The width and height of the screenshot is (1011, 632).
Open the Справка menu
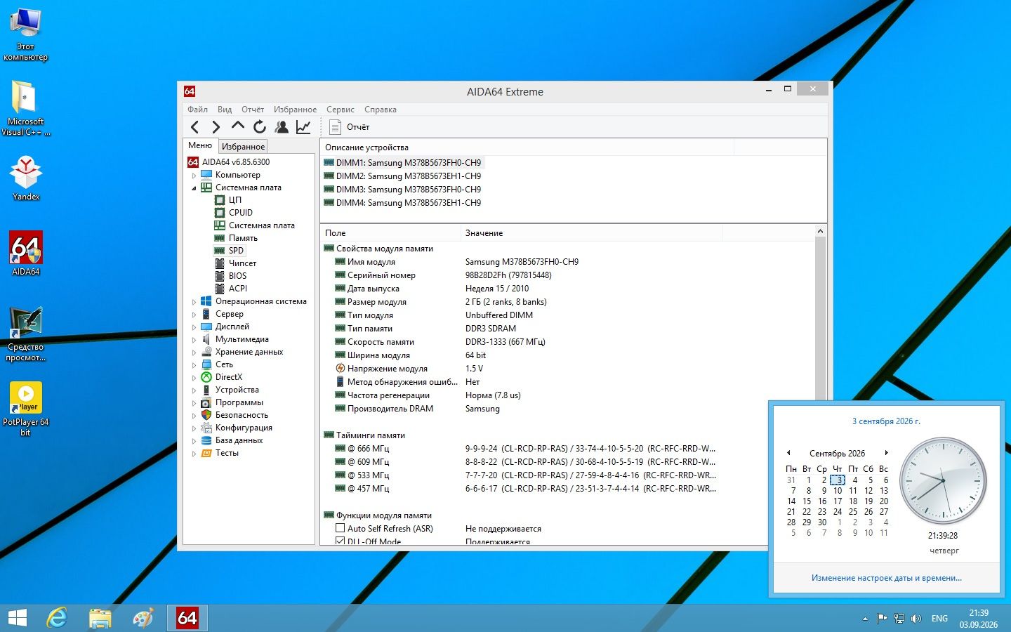click(x=381, y=110)
